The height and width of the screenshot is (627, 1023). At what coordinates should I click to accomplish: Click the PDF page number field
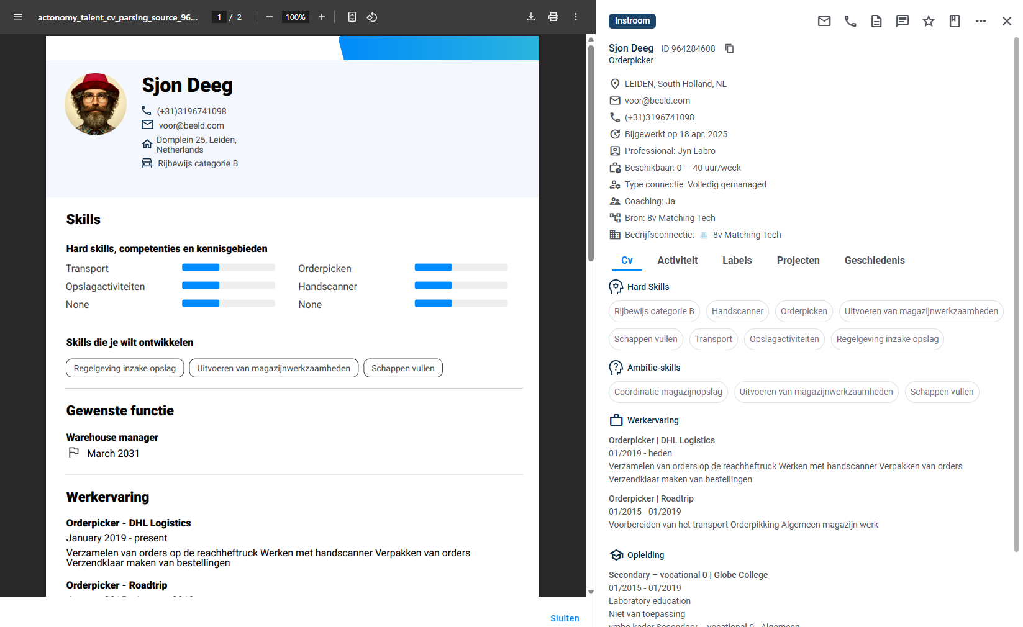tap(219, 17)
